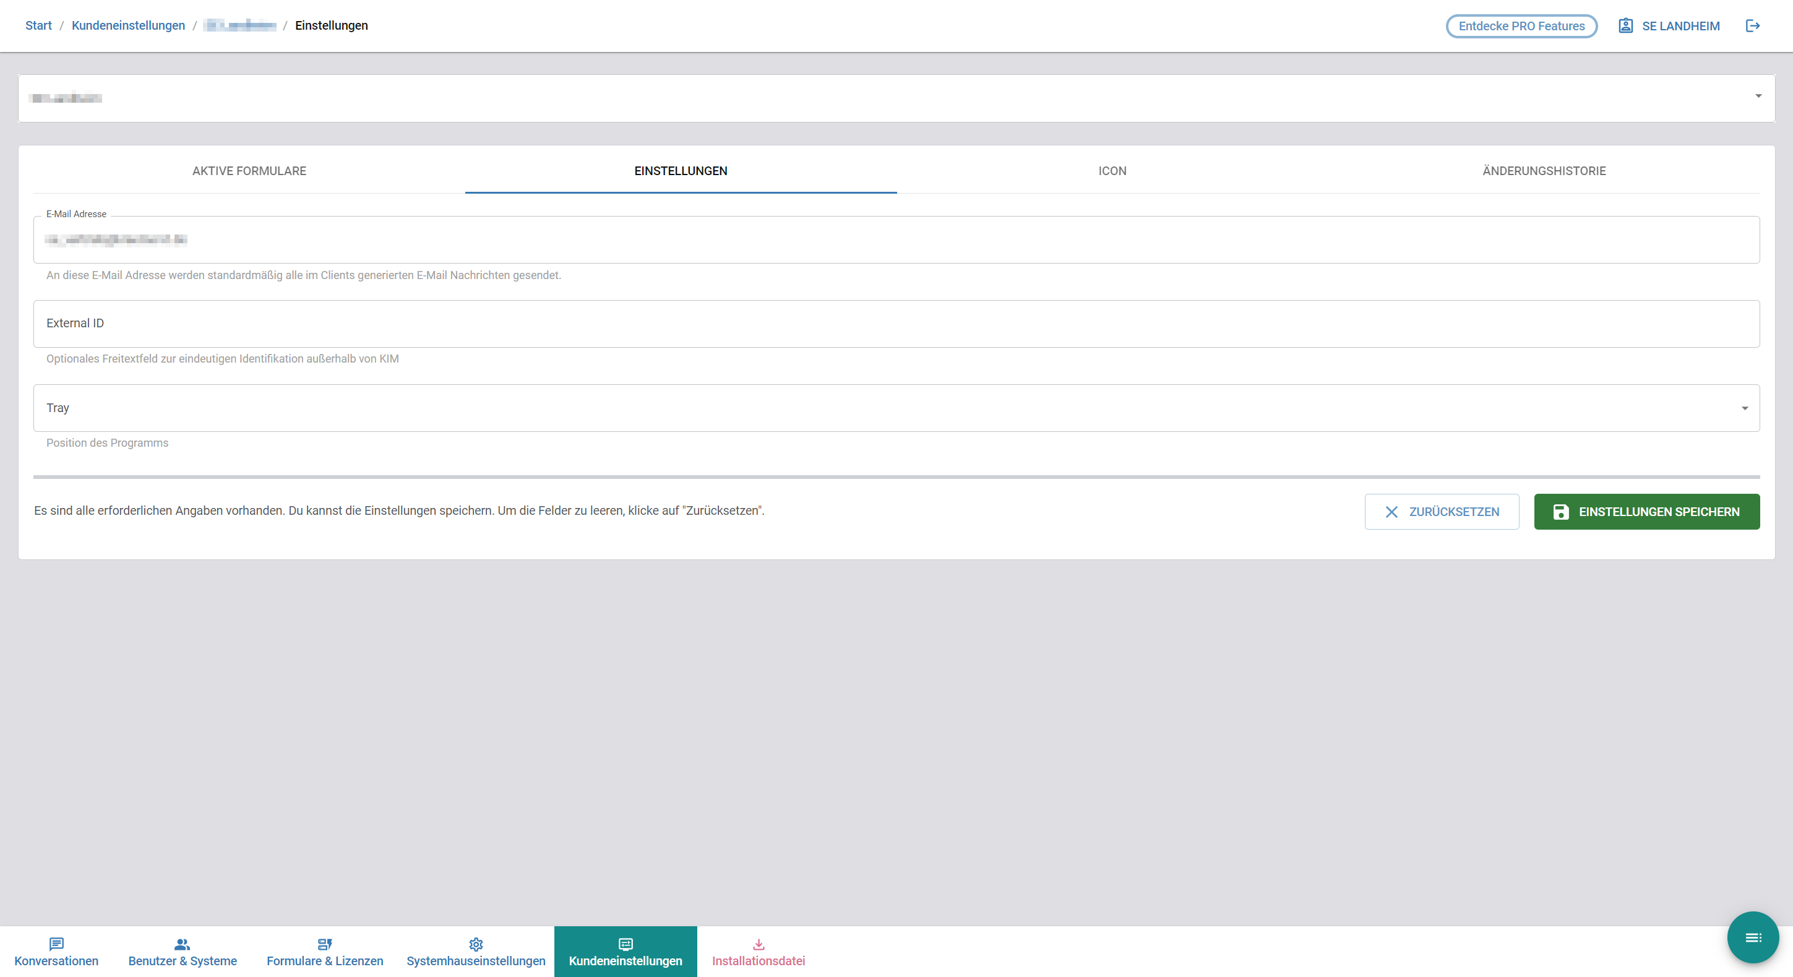1793x977 pixels.
Task: Switch to the Icon tab
Action: click(x=1112, y=171)
